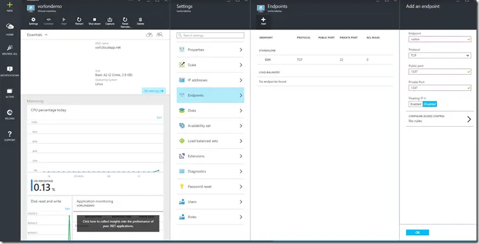Open the Protocol TCP dropdown
Screen dimensions: 479x244
pyautogui.click(x=439, y=55)
